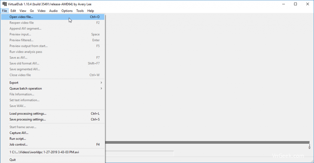Expand the Export submenu
This screenshot has height=163, width=314.
53,83
